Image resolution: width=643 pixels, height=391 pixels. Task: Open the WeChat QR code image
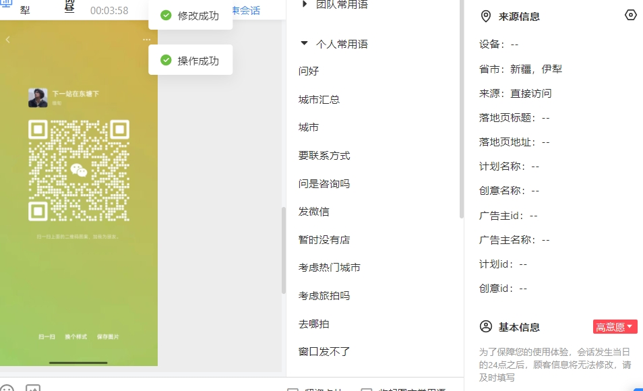(x=79, y=171)
